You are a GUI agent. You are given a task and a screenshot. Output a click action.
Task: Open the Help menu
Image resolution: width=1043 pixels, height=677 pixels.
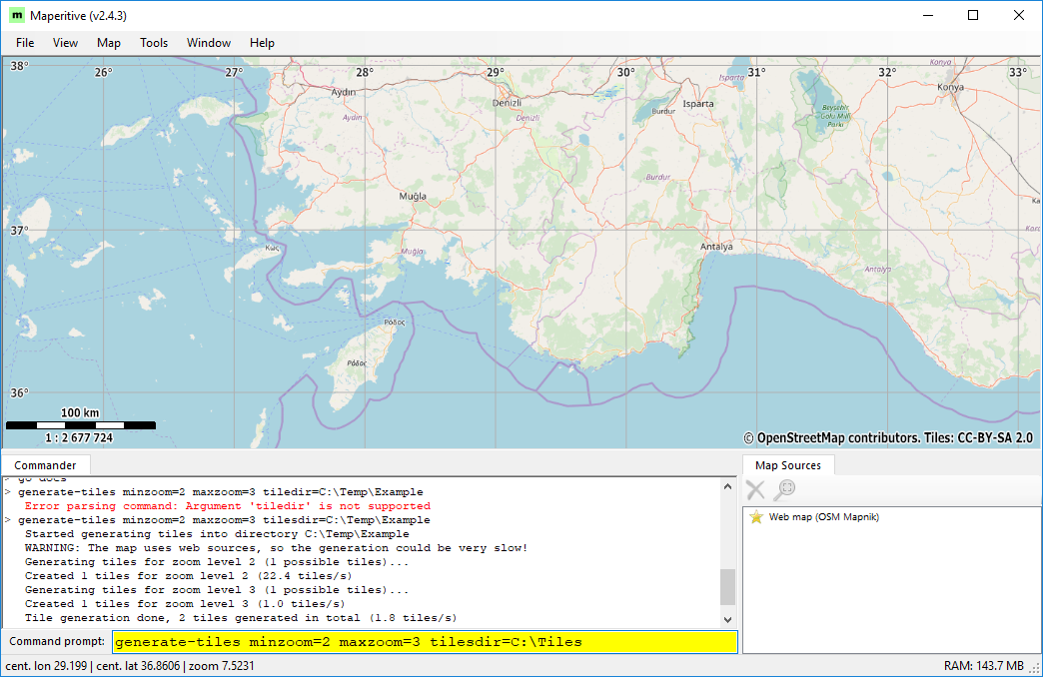click(x=262, y=43)
